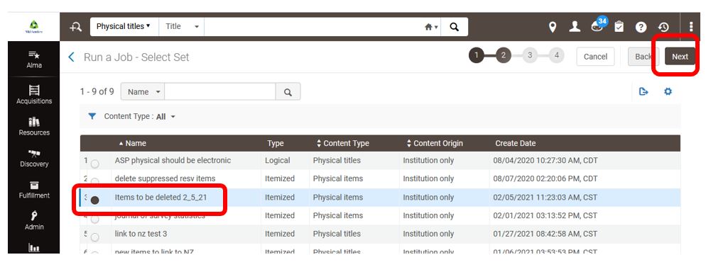The height and width of the screenshot is (267, 706).
Task: Go to wizard step 4
Action: pyautogui.click(x=557, y=56)
